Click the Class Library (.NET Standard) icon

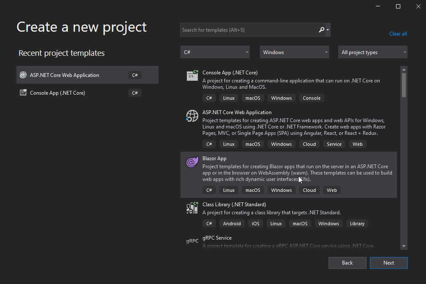tap(192, 208)
